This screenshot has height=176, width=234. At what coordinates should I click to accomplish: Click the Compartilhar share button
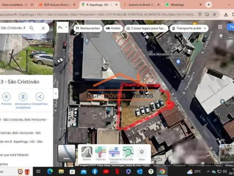pos(39,99)
